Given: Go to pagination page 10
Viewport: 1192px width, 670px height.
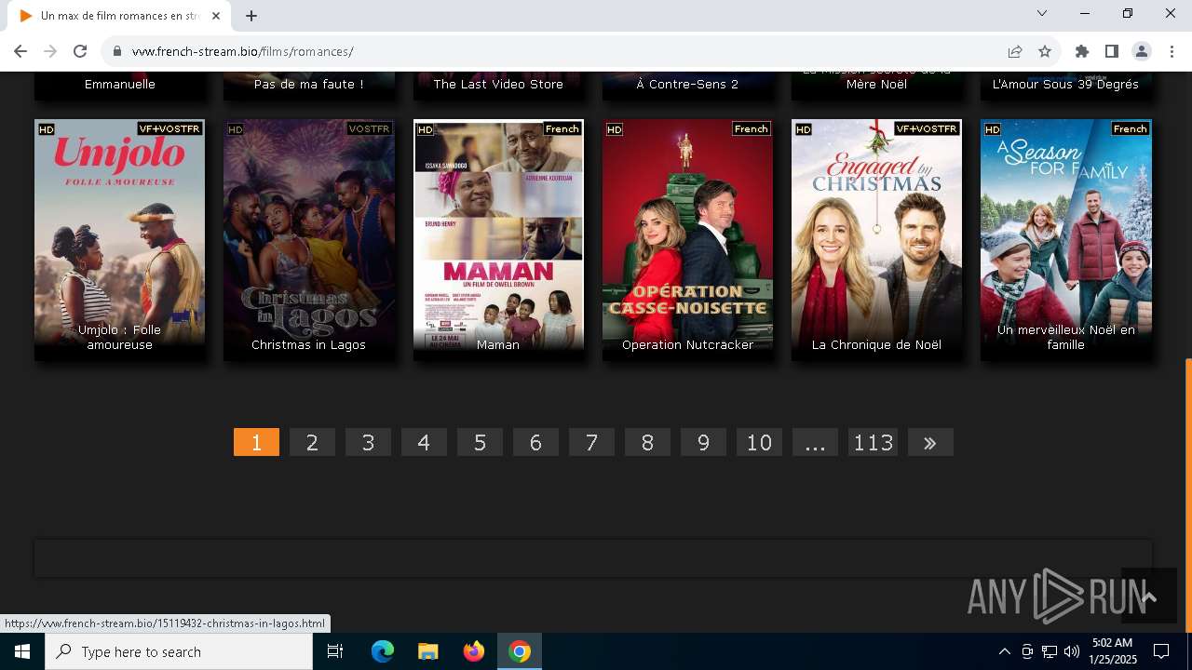Looking at the screenshot, I should click(x=759, y=442).
